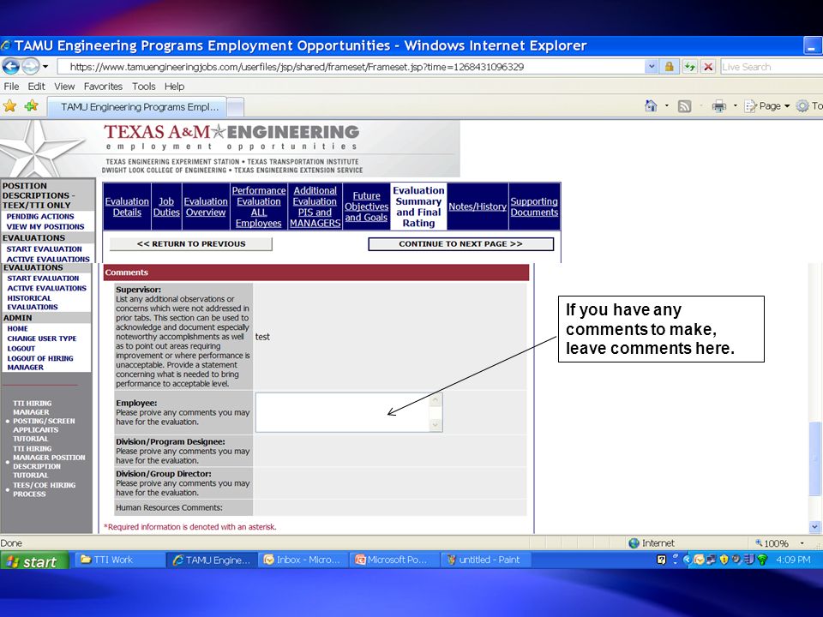Switch to TTI Work taskbar folder
The image size is (823, 617).
[x=119, y=560]
